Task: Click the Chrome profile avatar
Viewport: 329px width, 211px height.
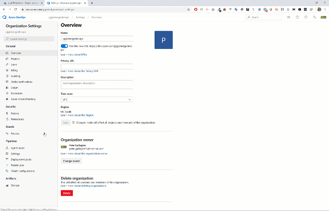Action: [x=320, y=9]
